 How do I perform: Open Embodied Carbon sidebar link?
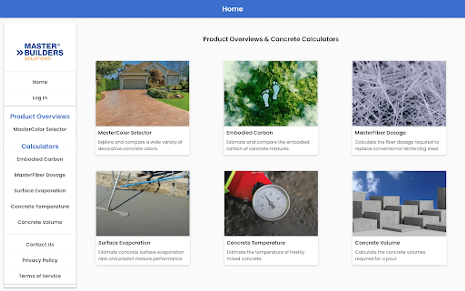[x=40, y=159]
